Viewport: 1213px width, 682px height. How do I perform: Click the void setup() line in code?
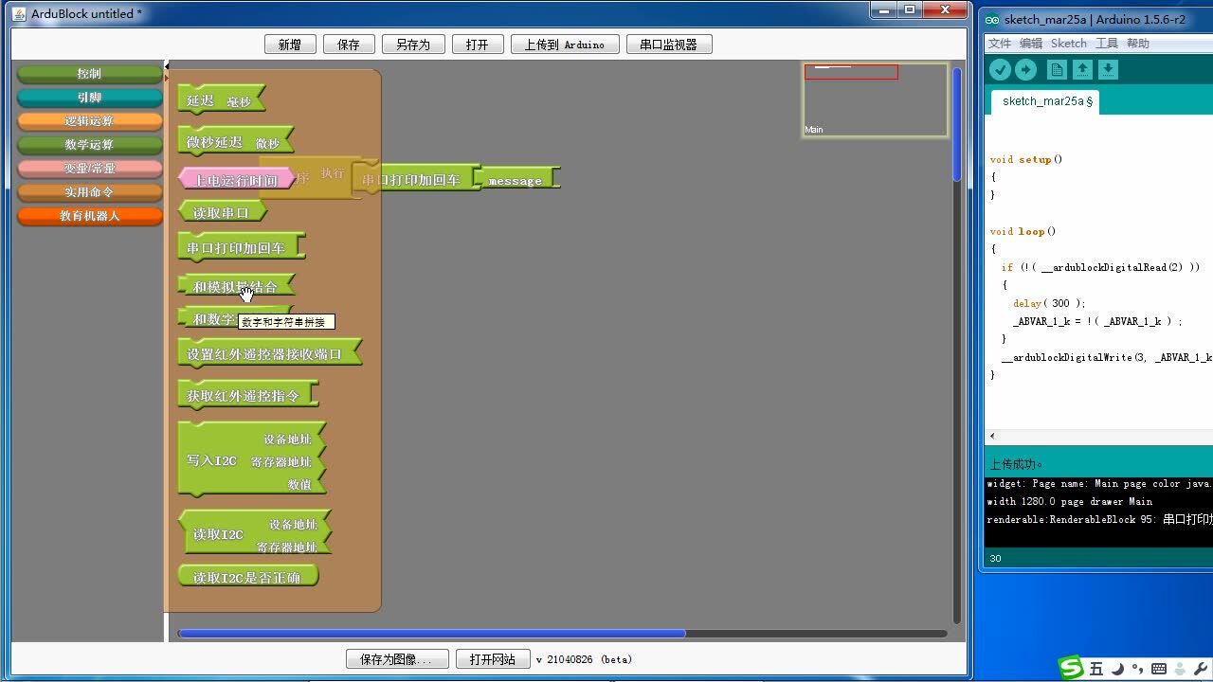(1026, 159)
